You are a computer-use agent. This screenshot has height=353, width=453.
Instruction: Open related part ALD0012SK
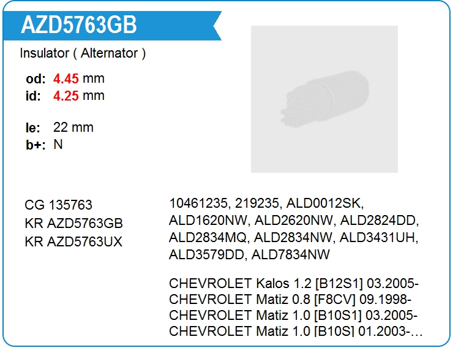click(323, 203)
